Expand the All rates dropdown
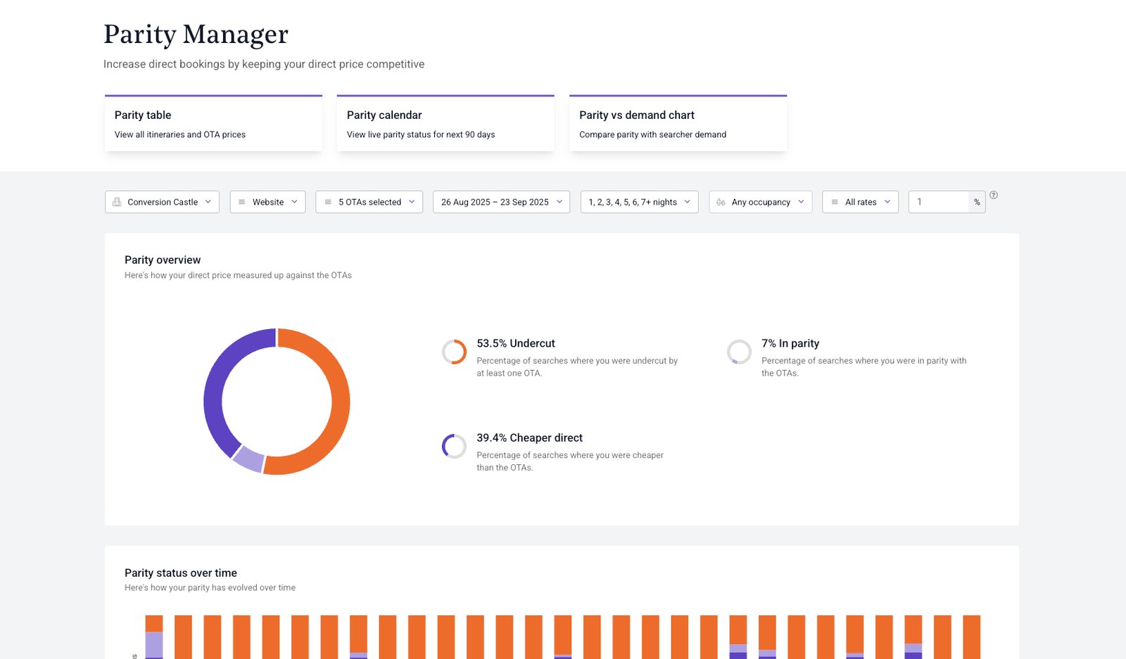The height and width of the screenshot is (659, 1126). click(860, 202)
